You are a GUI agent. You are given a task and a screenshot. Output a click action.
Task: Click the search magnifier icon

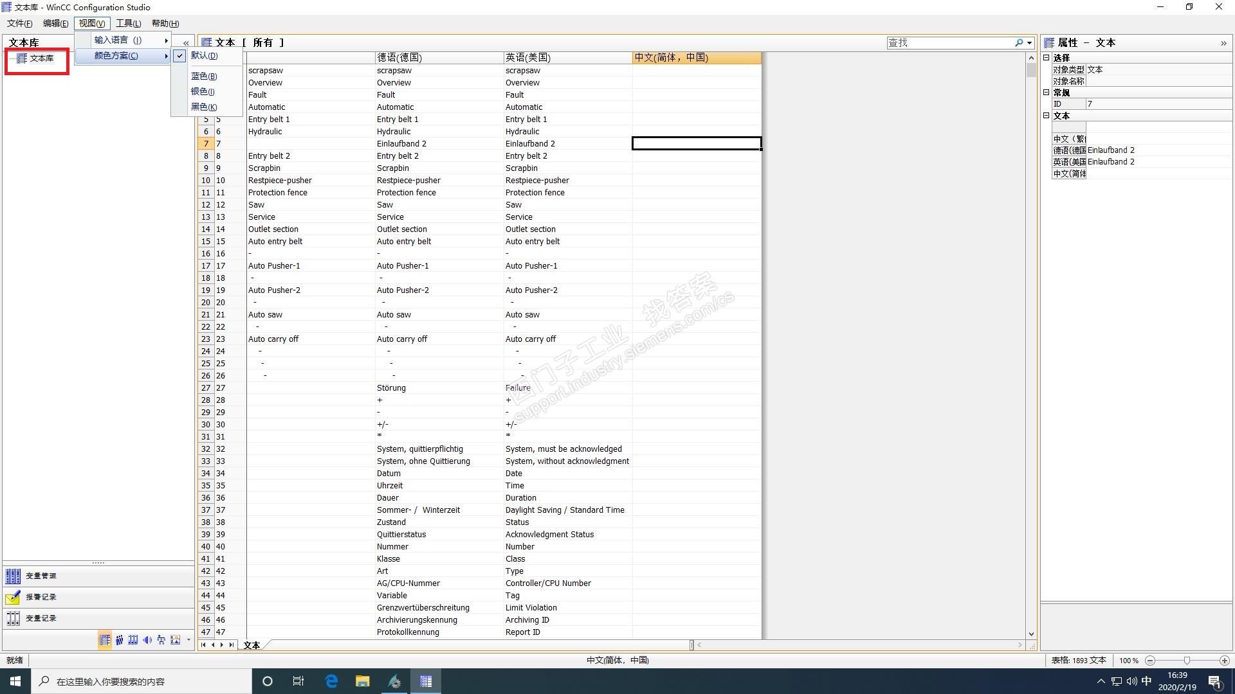coord(1019,43)
